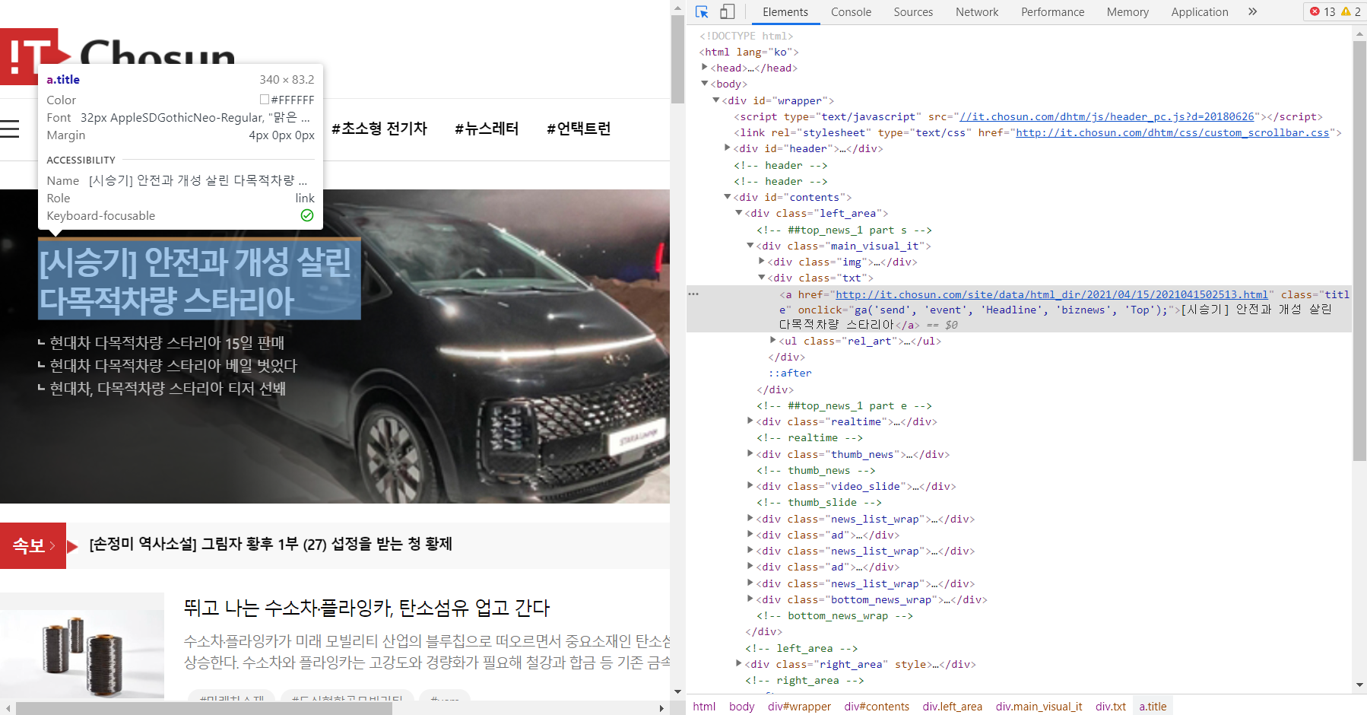This screenshot has height=715, width=1367.
Task: Open the 13 errors badge
Action: coord(1323,12)
